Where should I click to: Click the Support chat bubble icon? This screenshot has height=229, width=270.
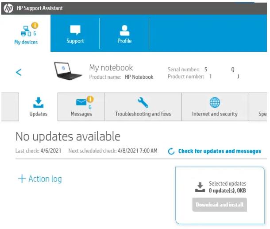point(75,30)
